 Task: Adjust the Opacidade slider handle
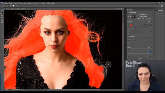(147, 23)
